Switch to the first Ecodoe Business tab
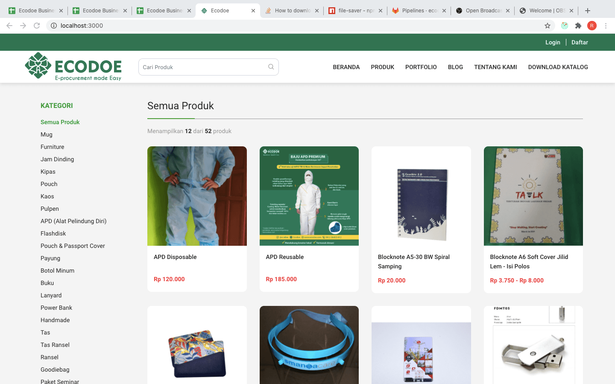The height and width of the screenshot is (384, 615). [35, 11]
